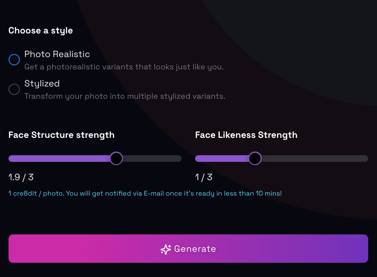This screenshot has height=277, width=377.
Task: Click the photorealistic variants description text
Action: [x=124, y=67]
